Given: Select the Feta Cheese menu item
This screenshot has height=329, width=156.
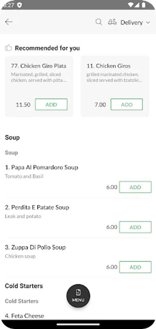Looking at the screenshot, I should [24, 316].
